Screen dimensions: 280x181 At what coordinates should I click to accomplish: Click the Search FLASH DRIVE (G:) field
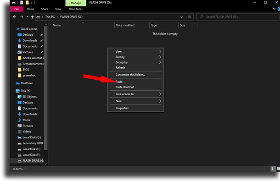238,17
